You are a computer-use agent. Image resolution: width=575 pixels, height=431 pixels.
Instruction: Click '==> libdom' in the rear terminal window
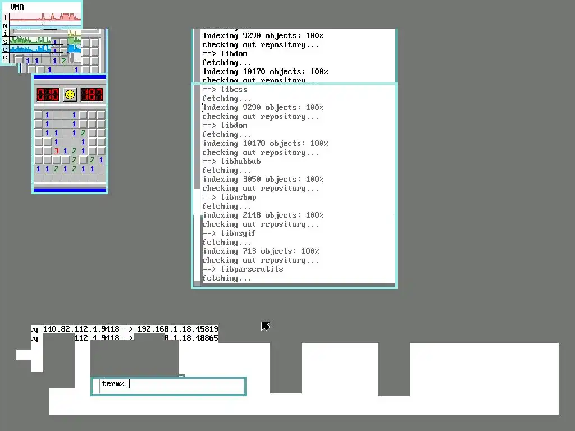coord(225,53)
